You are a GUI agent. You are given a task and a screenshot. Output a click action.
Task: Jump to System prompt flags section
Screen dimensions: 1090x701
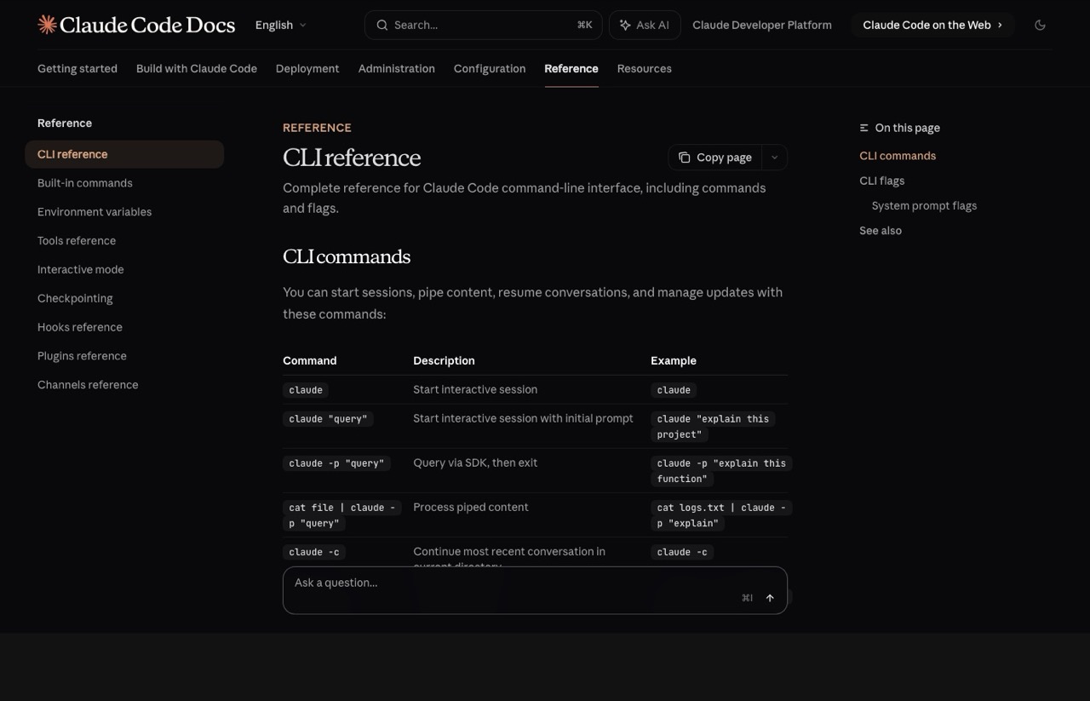pyautogui.click(x=924, y=205)
